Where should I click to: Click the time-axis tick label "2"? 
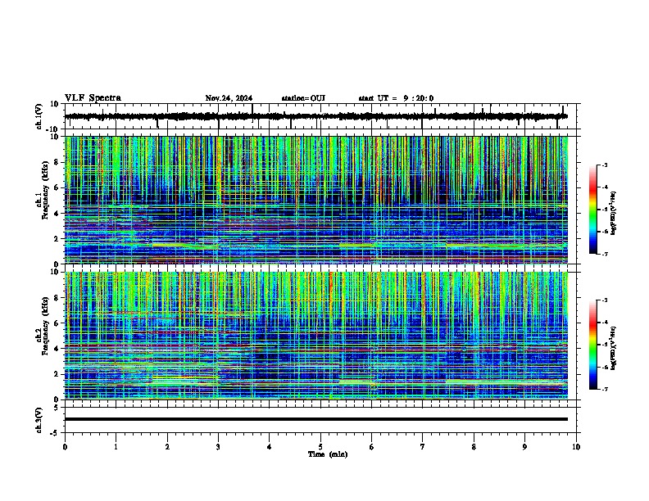coord(167,447)
